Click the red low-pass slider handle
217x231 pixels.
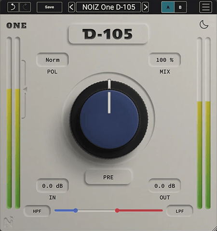pyautogui.click(x=117, y=210)
